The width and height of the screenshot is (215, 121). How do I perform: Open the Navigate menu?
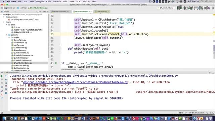40,1
